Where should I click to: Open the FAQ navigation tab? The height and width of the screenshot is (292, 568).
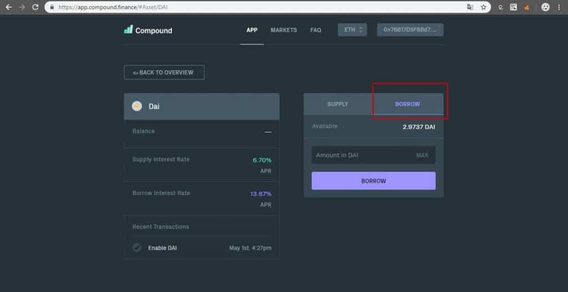316,30
